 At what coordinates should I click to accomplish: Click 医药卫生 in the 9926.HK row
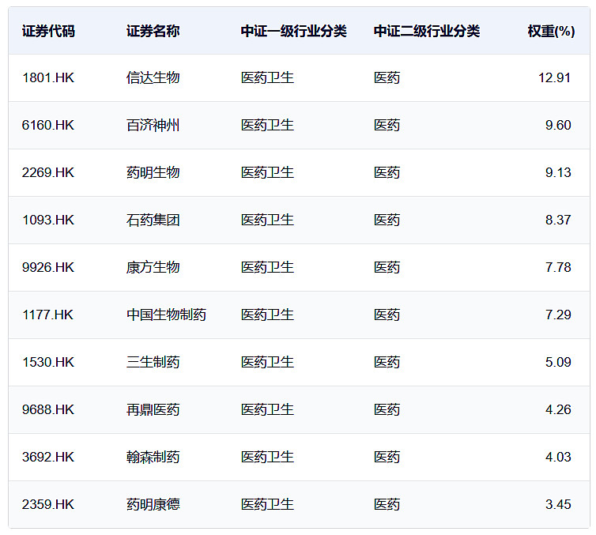(267, 267)
